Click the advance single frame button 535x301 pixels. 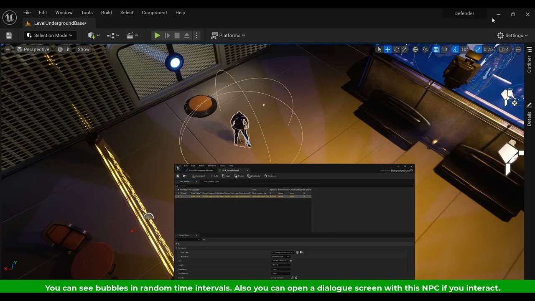pyautogui.click(x=167, y=36)
